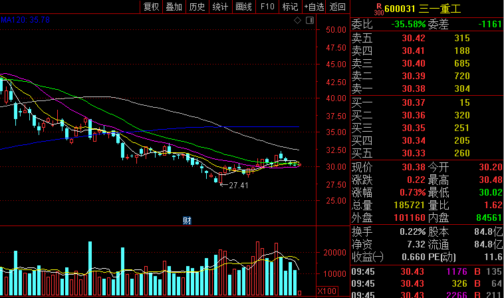The width and height of the screenshot is (504, 298).
Task: Select 卖五 price 30.42
Action: [x=414, y=39]
